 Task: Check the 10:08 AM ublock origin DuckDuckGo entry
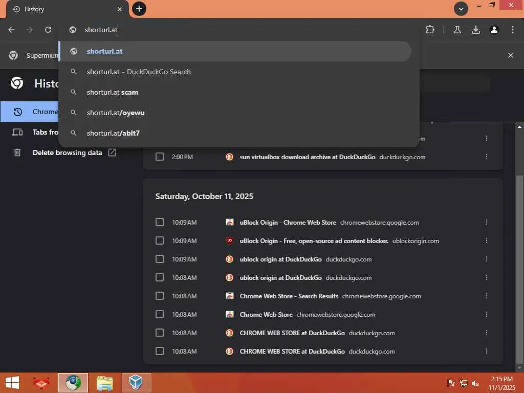click(160, 277)
